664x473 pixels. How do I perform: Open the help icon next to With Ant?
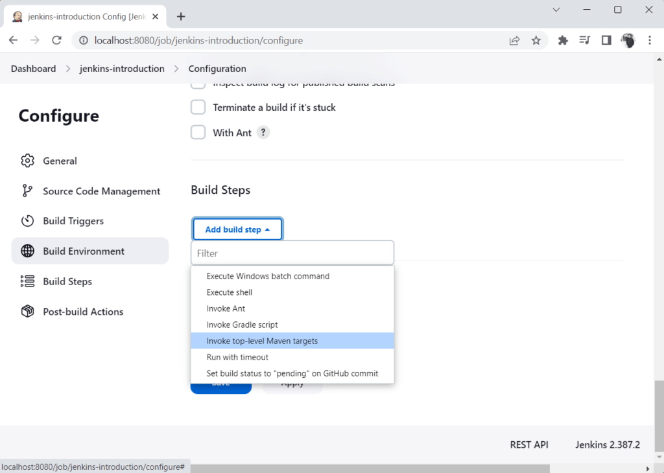[263, 132]
